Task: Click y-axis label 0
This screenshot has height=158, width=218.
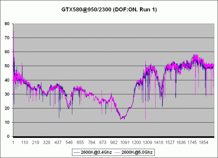Action: coord(8,137)
